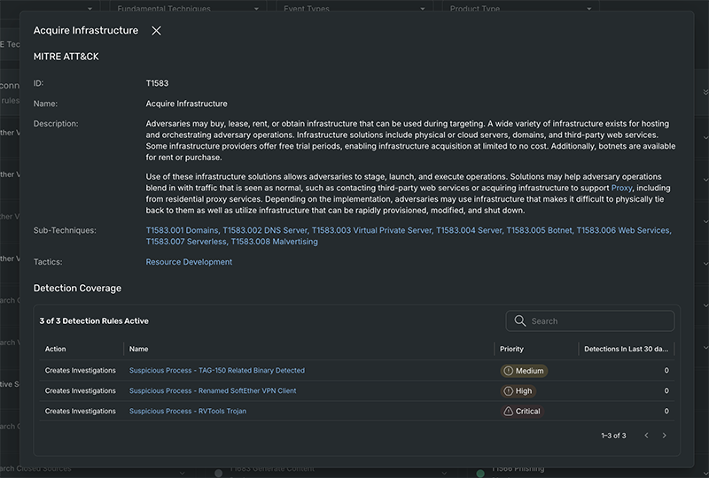Open the Proxy link in description
Screen dimensions: 709x478
click(x=622, y=188)
